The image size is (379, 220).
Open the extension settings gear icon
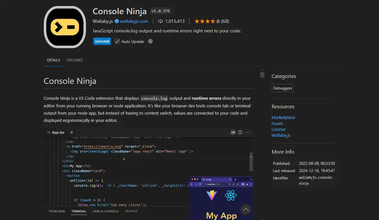(x=150, y=42)
